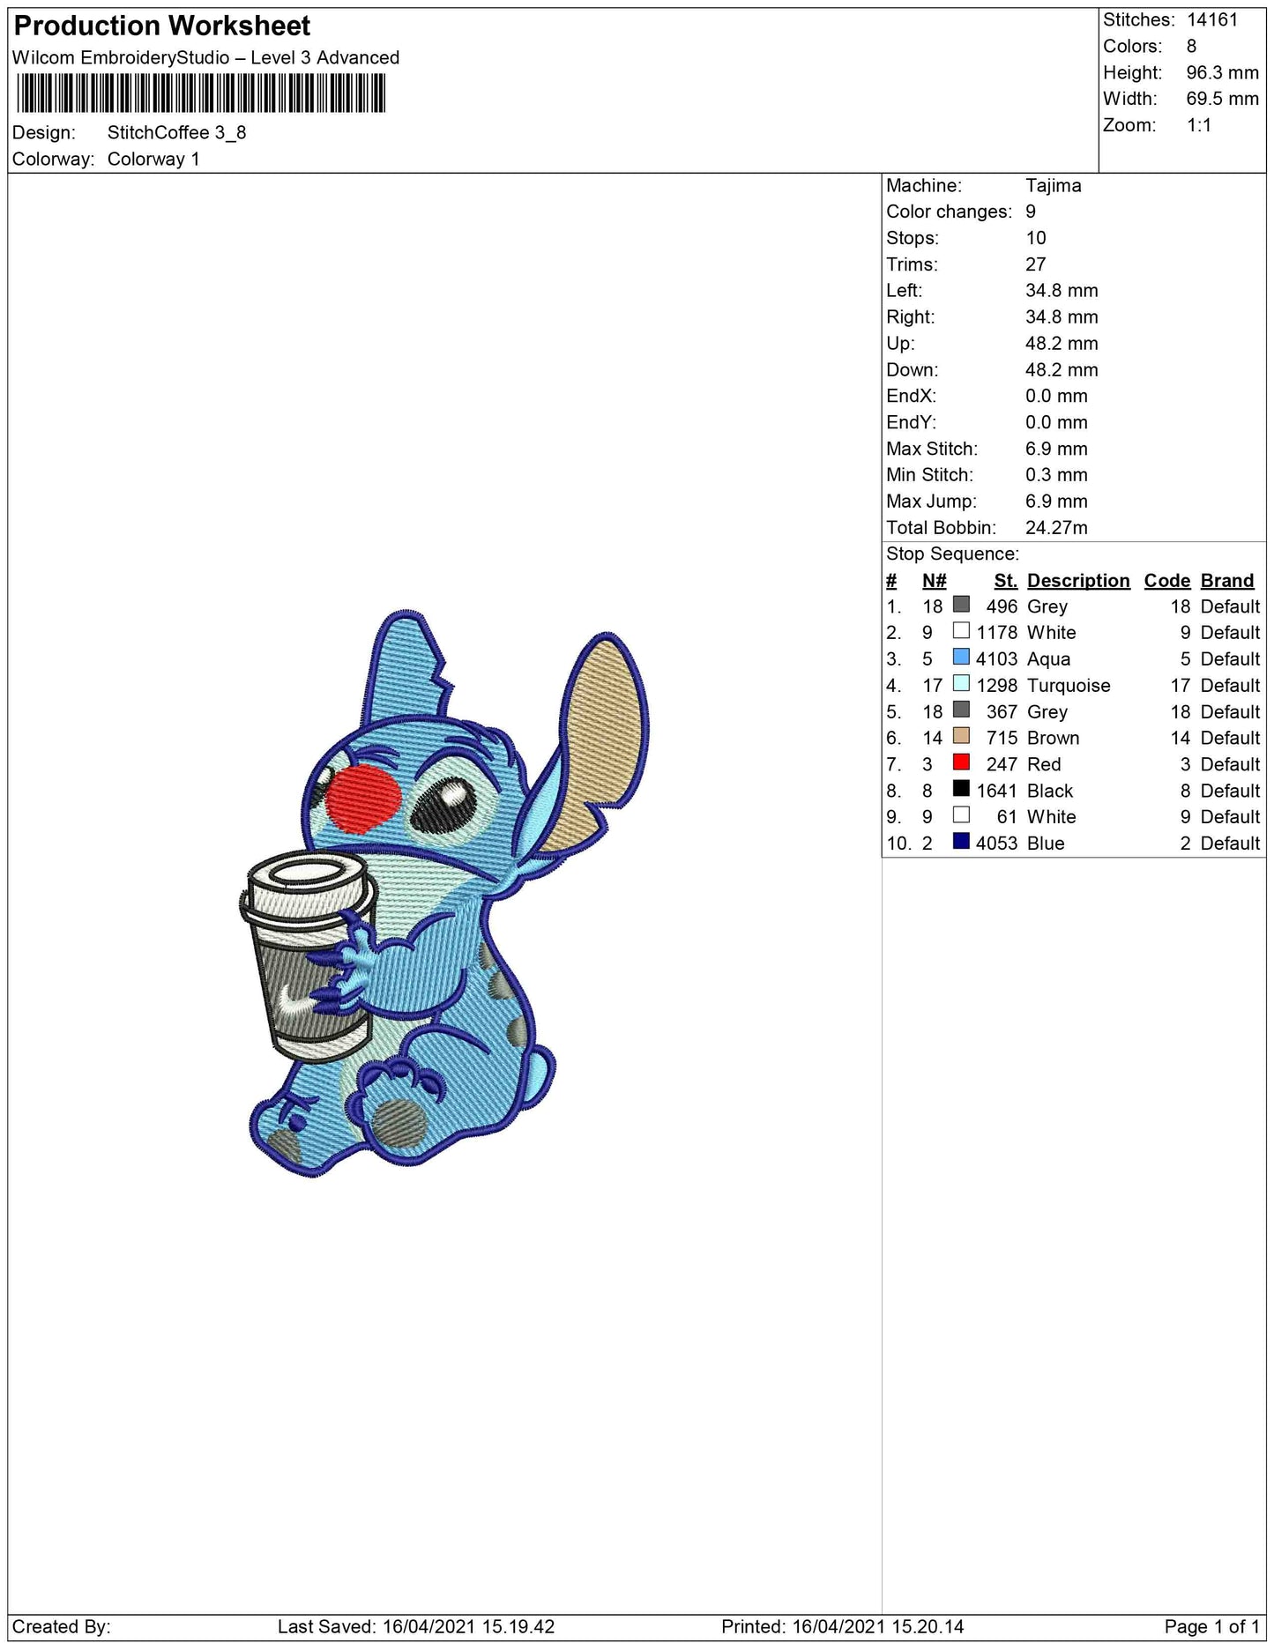Viewport: 1274px width, 1643px height.
Task: Click the white swatch beside 61 stitches
Action: [x=961, y=815]
